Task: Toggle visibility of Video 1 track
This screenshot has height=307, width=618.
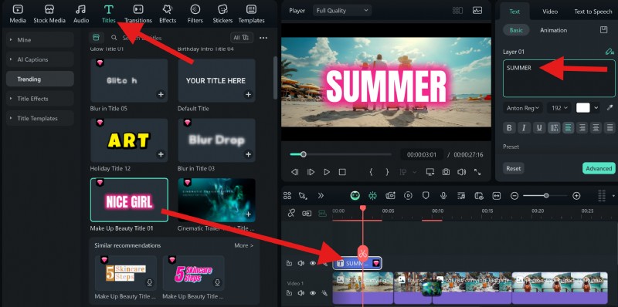Action: [313, 293]
